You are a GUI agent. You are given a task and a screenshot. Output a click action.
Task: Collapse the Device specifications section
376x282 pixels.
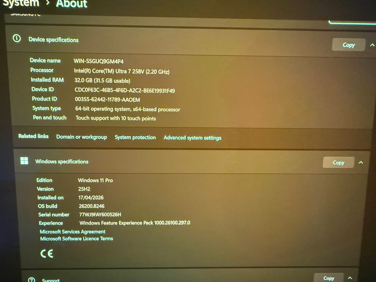372,45
